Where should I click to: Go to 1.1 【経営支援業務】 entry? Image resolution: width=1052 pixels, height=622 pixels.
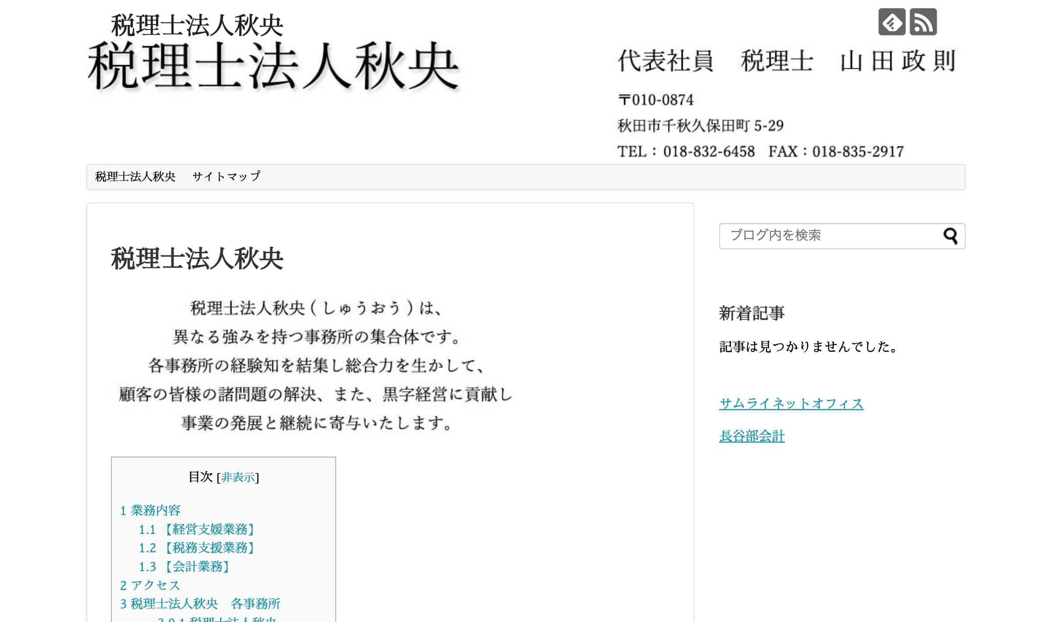197,529
